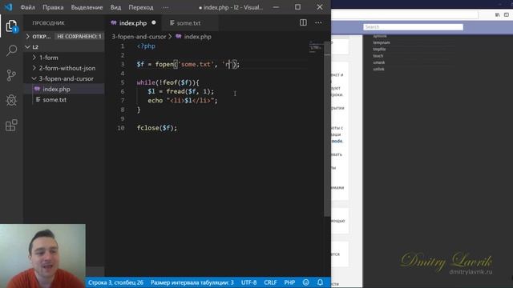
Task: Click the tmpfile link in browser list
Action: 379,49
